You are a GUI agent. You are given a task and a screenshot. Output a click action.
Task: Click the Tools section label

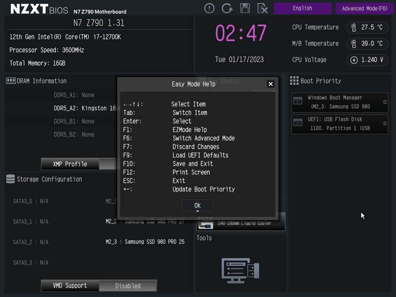click(x=204, y=238)
